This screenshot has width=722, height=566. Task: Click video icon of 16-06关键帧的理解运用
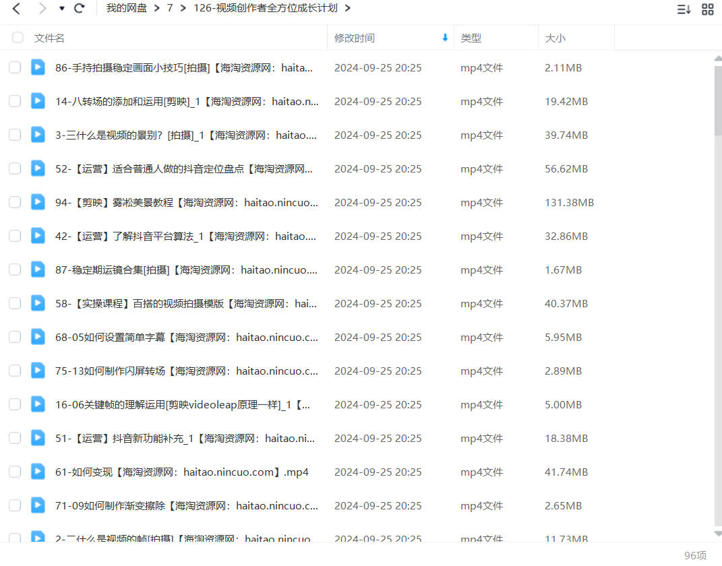tap(38, 404)
